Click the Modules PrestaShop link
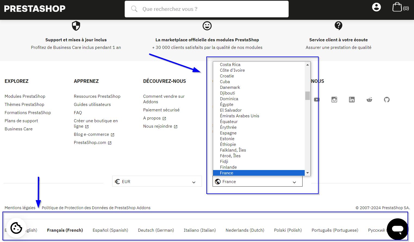The height and width of the screenshot is (242, 414). pyautogui.click(x=25, y=96)
